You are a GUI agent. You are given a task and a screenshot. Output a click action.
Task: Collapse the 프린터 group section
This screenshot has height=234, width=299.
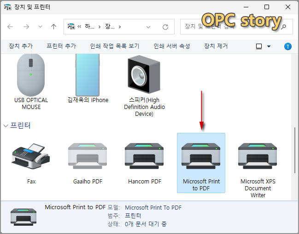coord(6,126)
